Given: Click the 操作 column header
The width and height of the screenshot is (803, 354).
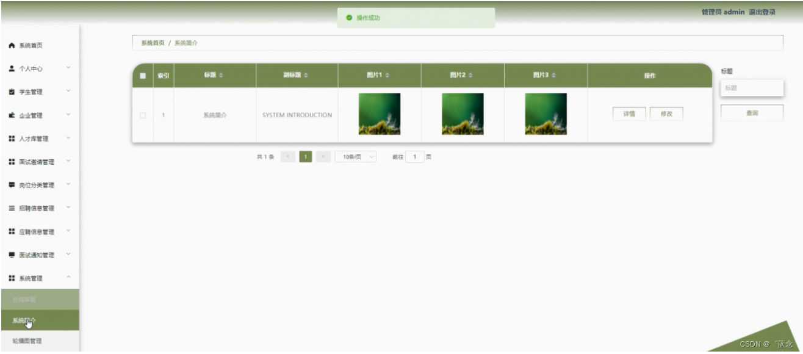Looking at the screenshot, I should pyautogui.click(x=650, y=76).
